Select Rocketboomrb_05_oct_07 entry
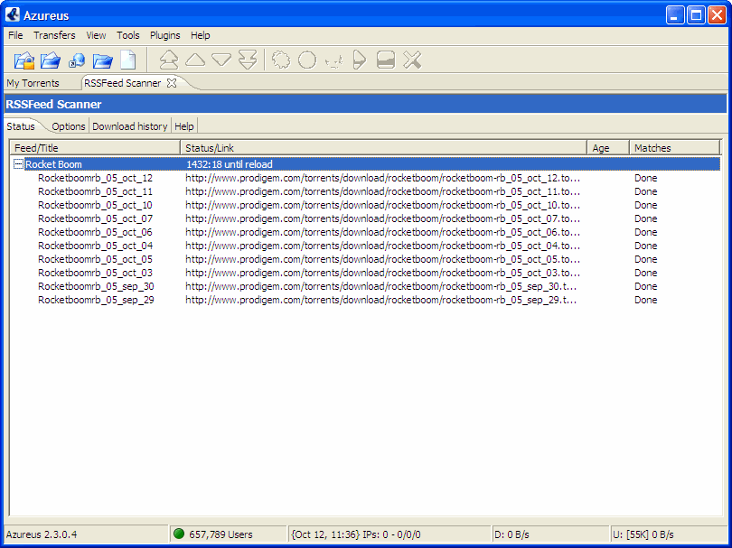This screenshot has width=732, height=548. point(95,218)
